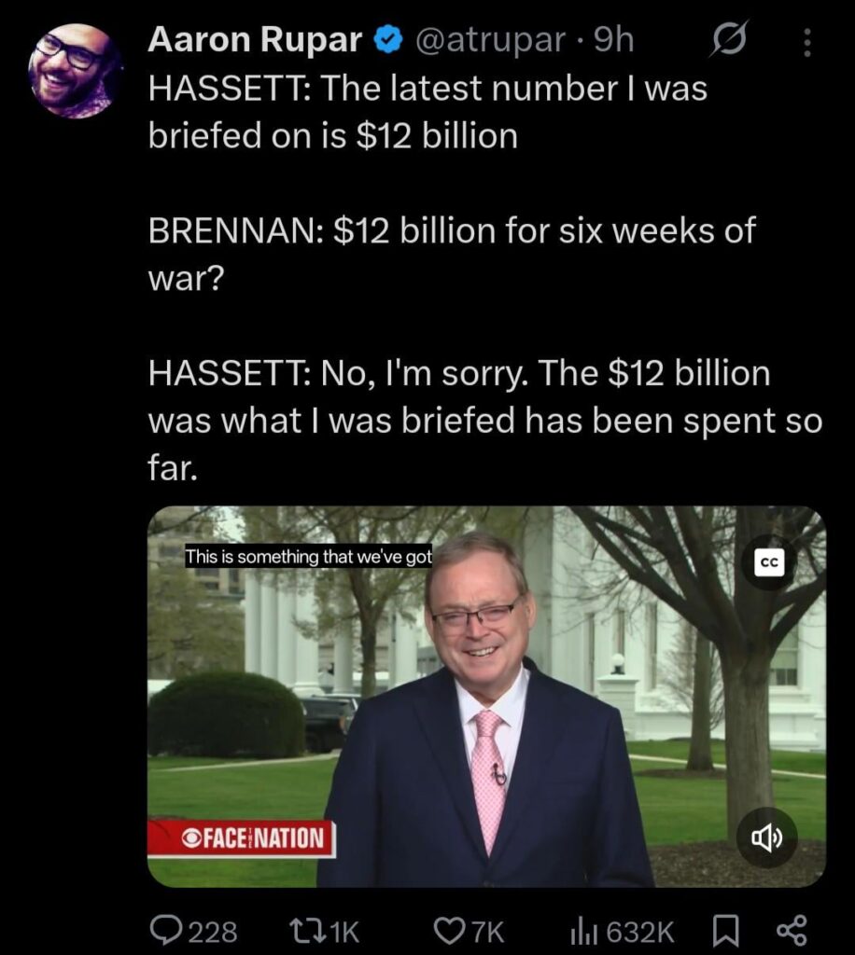This screenshot has height=955, width=855.
Task: Play the Hassett interview video
Action: point(486,696)
